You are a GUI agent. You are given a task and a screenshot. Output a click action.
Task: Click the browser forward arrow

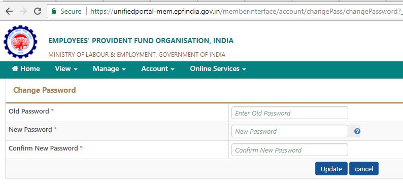(23, 11)
